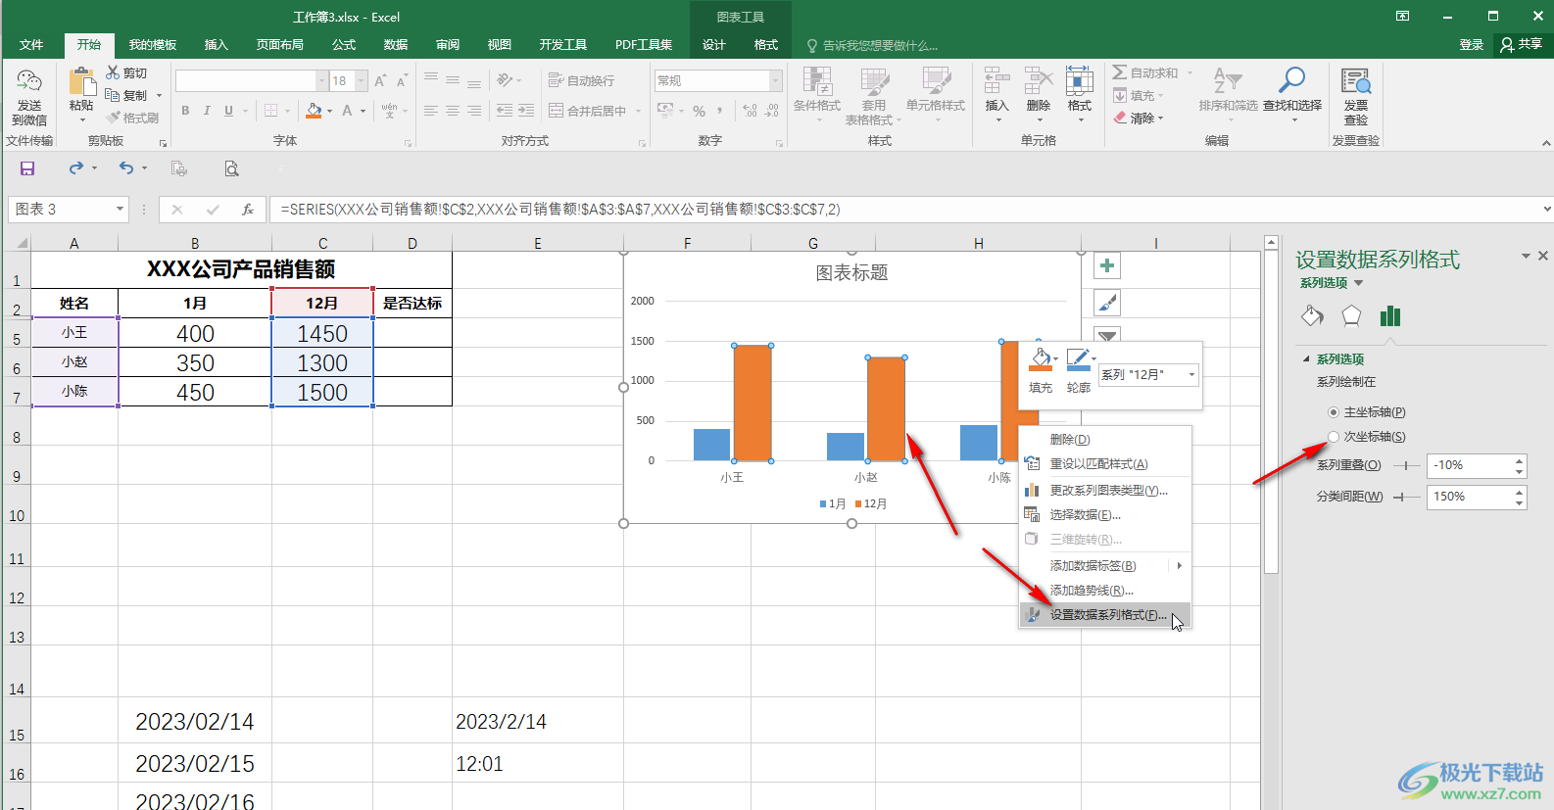Viewport: 1554px width, 810px height.
Task: Open the font size dropdown
Action: tap(362, 80)
